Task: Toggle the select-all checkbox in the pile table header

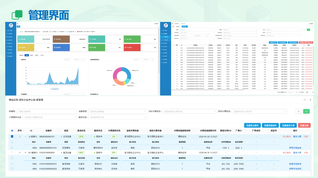Action: click(12, 131)
